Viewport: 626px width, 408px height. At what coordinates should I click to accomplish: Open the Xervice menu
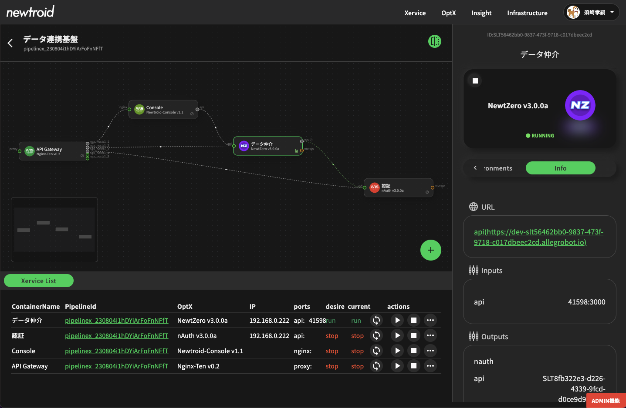415,13
